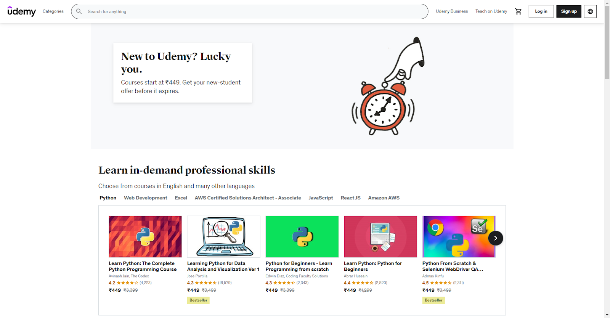This screenshot has height=318, width=610.
Task: Click the search magnifier icon
Action: [79, 11]
